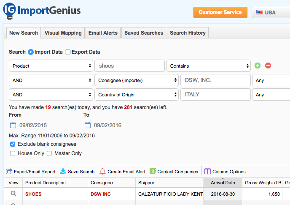Switch to the Visual Mapping tab

tap(63, 33)
